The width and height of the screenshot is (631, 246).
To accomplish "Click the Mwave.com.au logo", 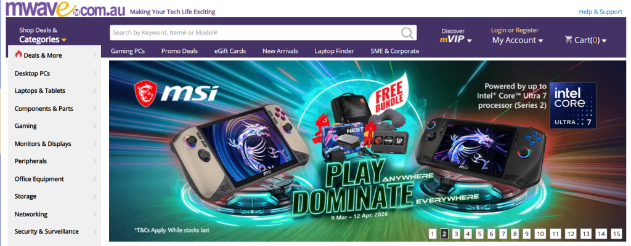I will point(65,9).
